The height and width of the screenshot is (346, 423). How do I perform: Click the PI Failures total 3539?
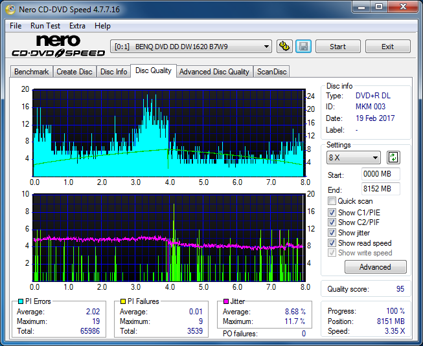pyautogui.click(x=195, y=331)
